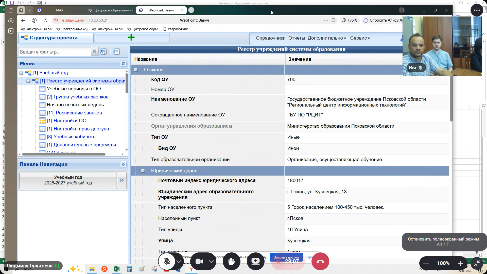Reload the WebPoint page
This screenshot has width=487, height=274.
45,20
